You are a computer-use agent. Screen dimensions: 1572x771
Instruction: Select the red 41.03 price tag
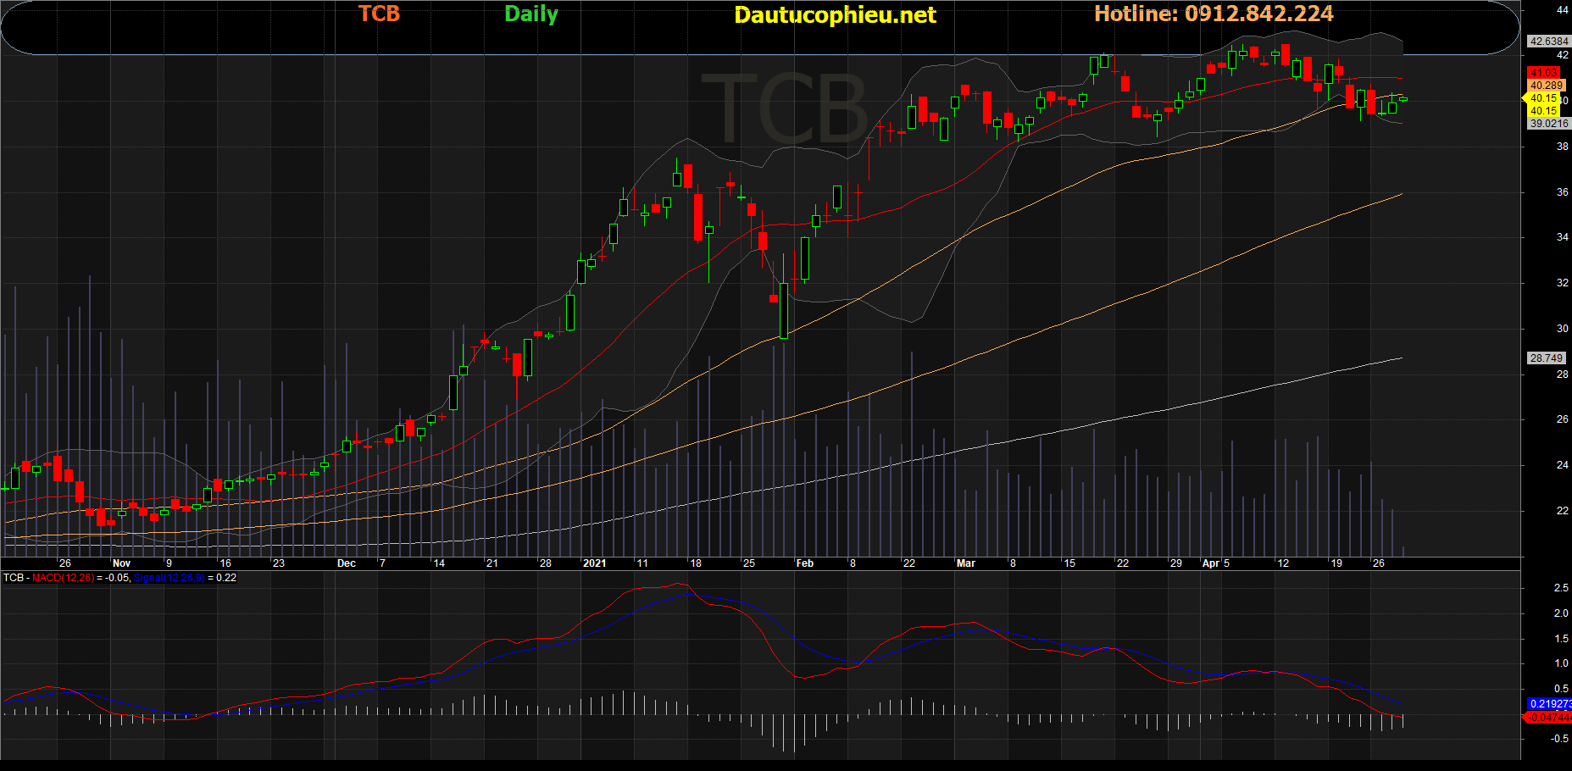pyautogui.click(x=1543, y=73)
